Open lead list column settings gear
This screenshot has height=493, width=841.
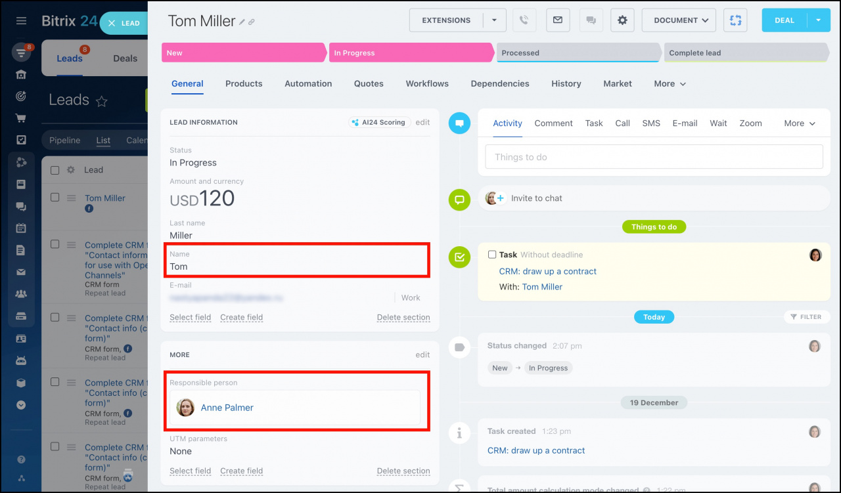click(71, 169)
